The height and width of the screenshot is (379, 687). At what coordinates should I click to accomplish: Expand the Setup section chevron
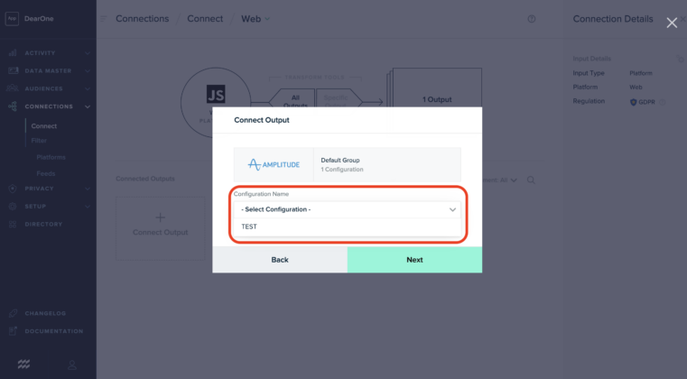88,206
